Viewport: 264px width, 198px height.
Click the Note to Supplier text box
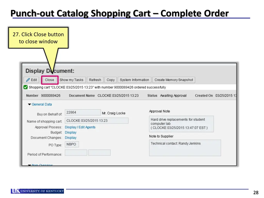pyautogui.click(x=185, y=148)
